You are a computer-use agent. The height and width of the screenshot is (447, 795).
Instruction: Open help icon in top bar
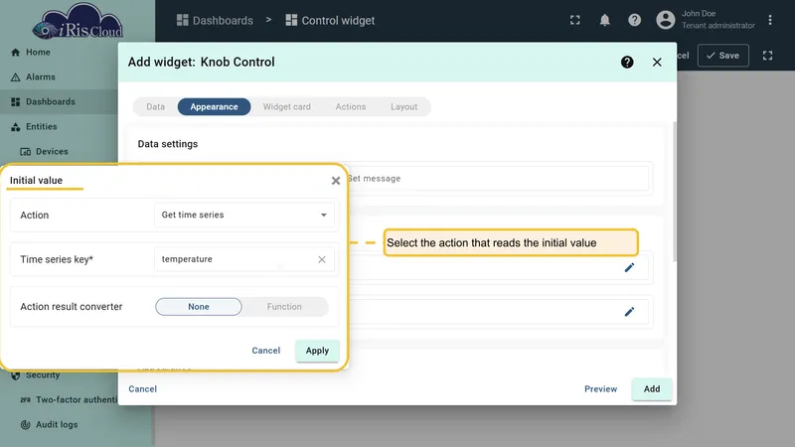[x=634, y=20]
